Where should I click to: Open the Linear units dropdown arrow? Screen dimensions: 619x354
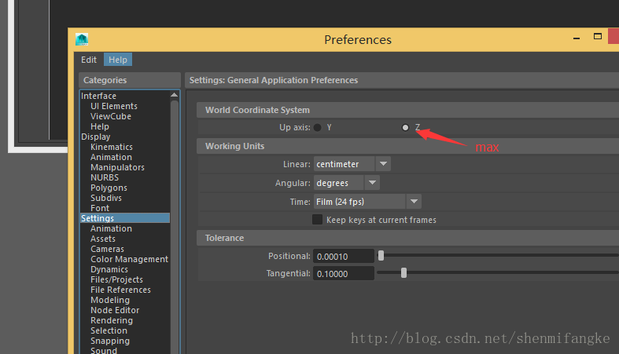click(x=383, y=164)
